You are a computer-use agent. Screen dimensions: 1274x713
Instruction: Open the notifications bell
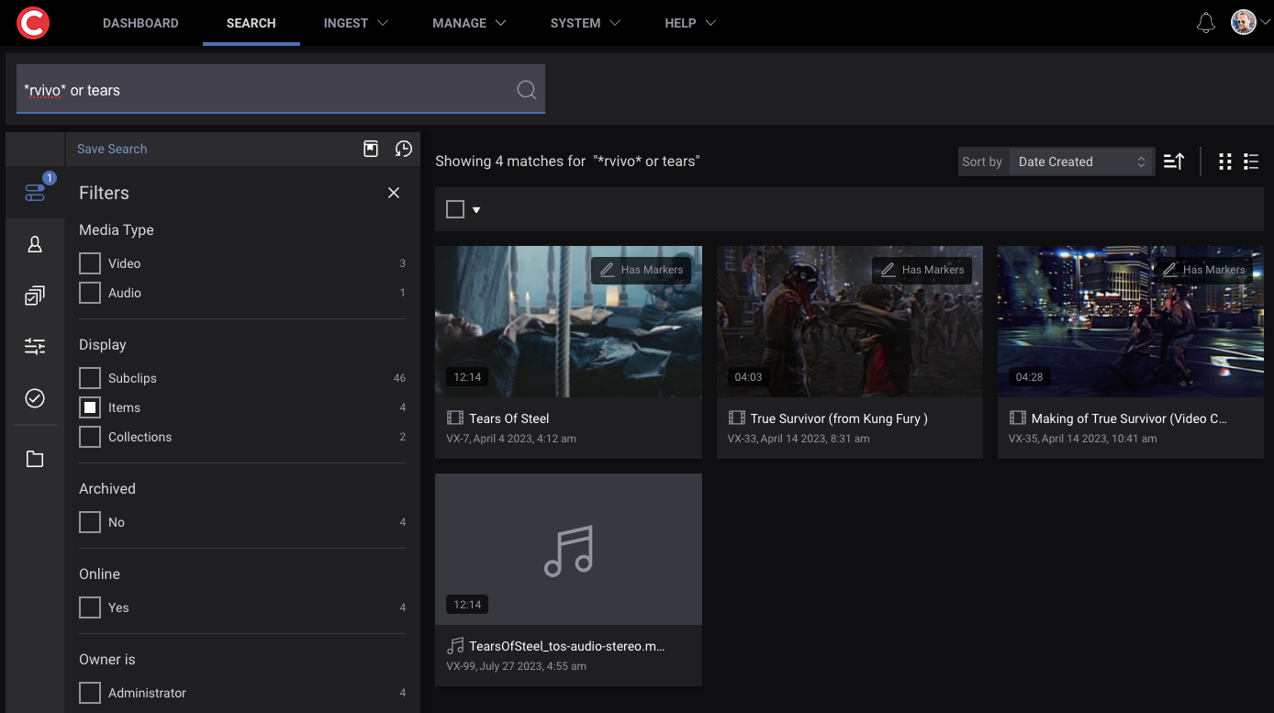[x=1206, y=23]
